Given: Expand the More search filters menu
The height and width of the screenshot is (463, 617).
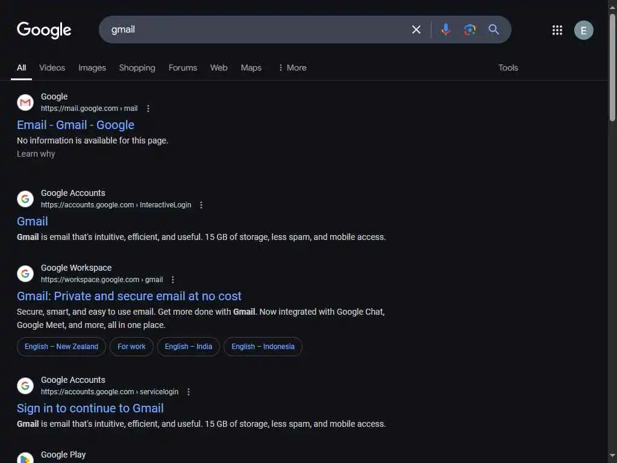Looking at the screenshot, I should (x=292, y=68).
